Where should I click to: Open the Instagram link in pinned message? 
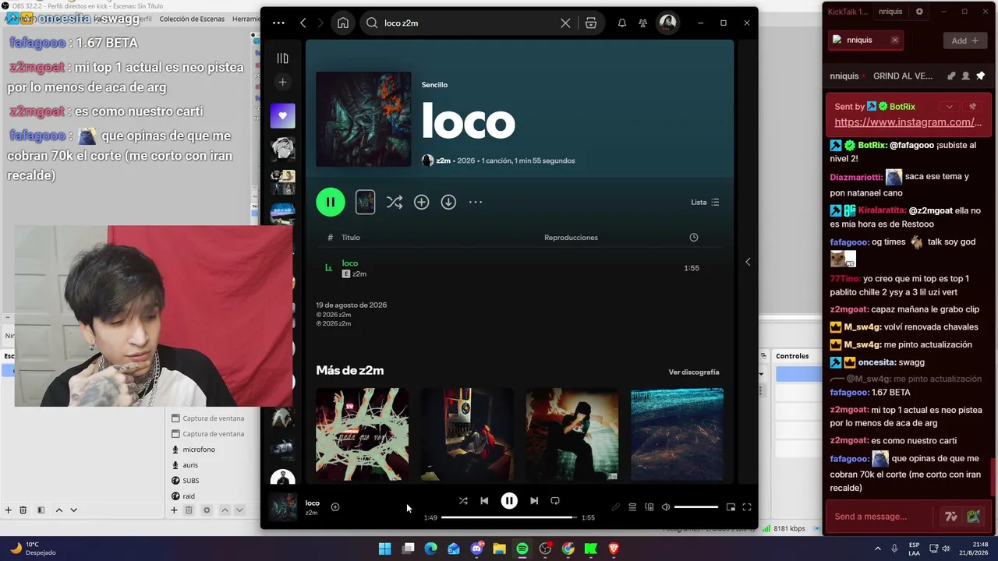pyautogui.click(x=908, y=122)
